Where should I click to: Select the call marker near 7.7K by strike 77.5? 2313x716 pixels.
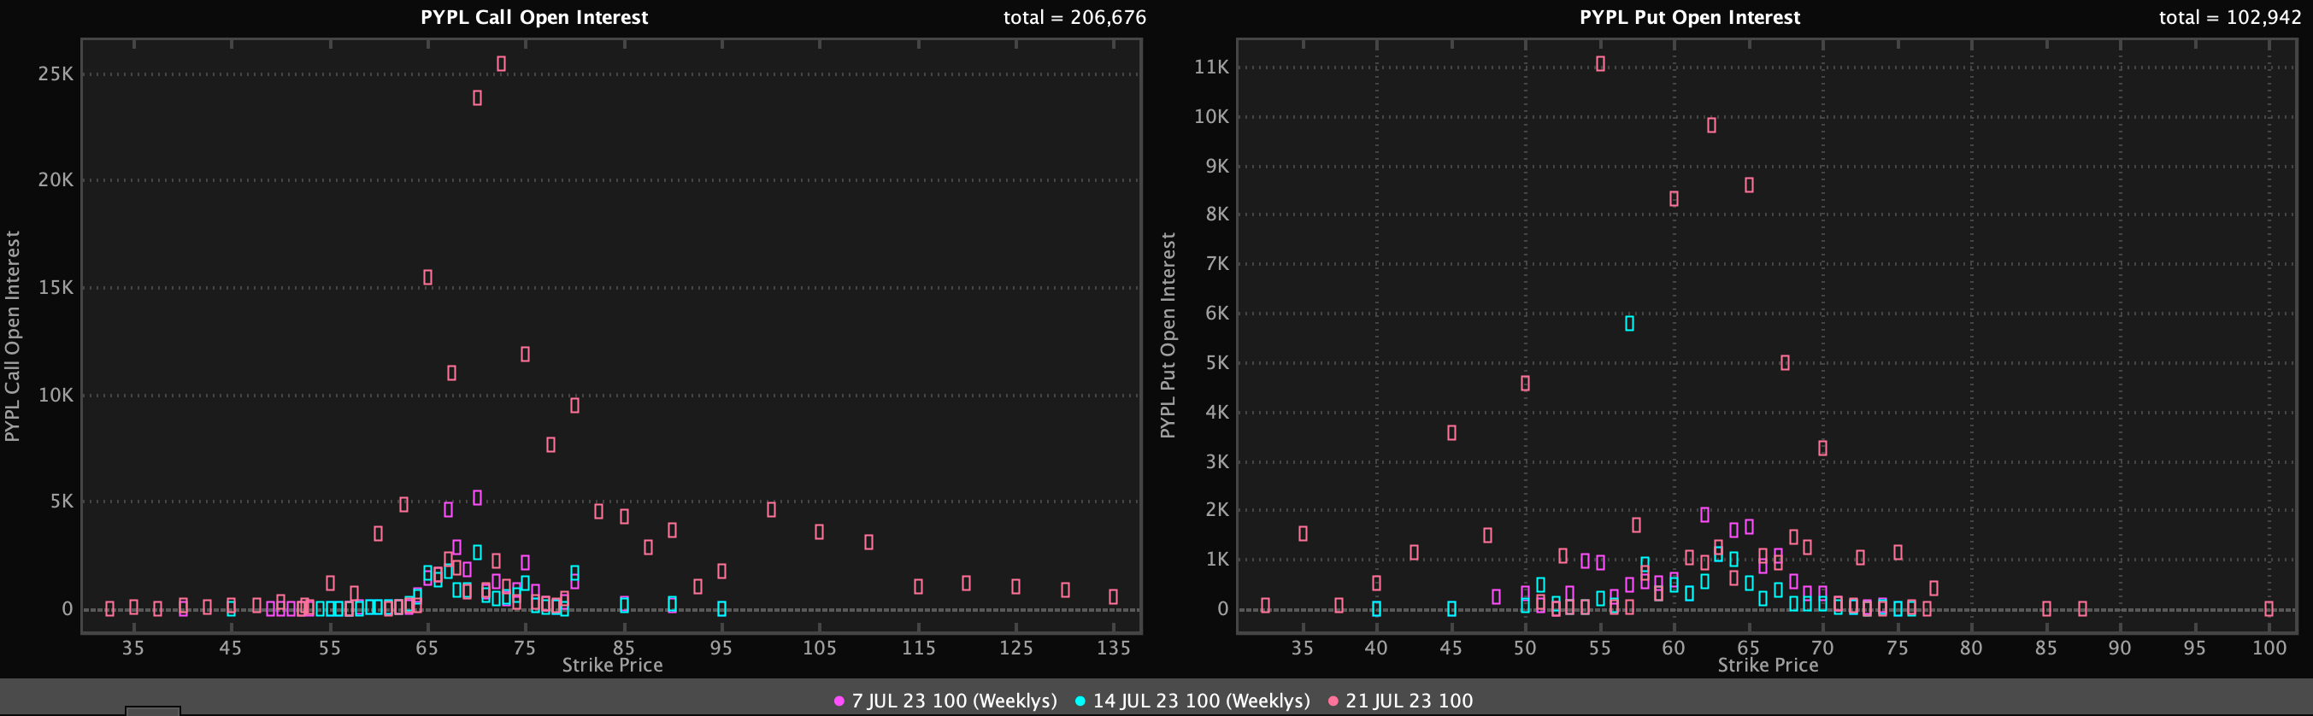[x=550, y=445]
